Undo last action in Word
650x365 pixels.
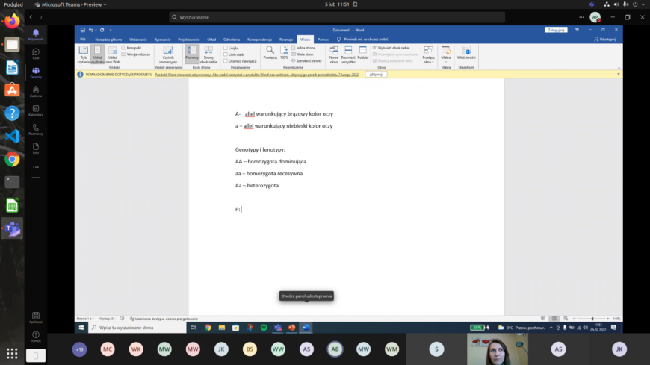click(91, 30)
